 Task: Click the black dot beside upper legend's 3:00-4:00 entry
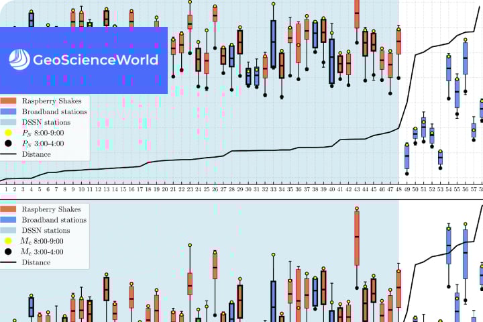(x=8, y=144)
